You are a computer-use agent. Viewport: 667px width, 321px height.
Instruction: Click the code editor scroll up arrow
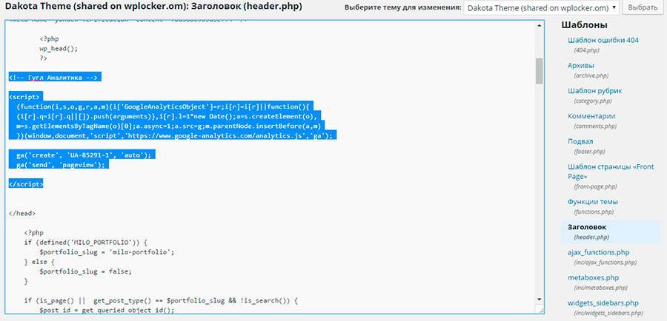(x=540, y=26)
